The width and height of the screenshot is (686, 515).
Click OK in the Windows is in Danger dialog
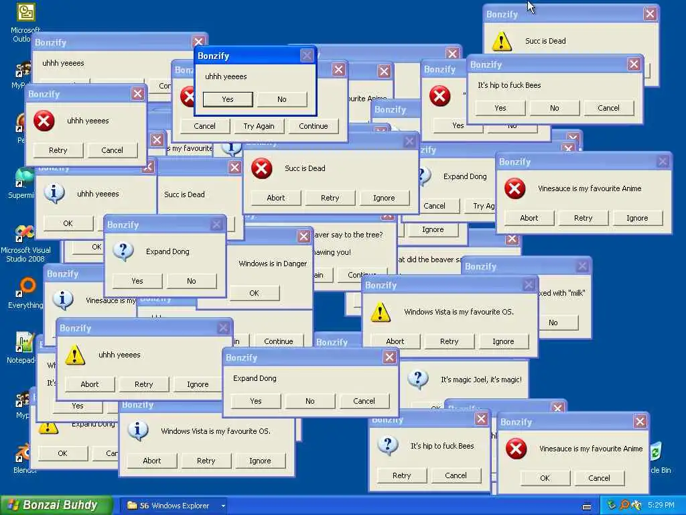[x=254, y=294]
